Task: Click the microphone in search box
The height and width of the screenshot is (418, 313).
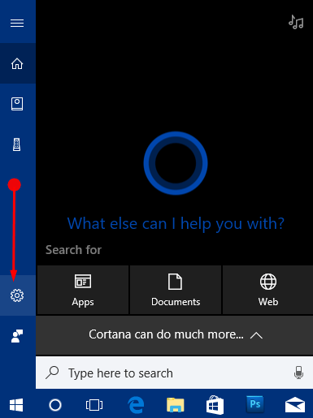Action: (298, 373)
